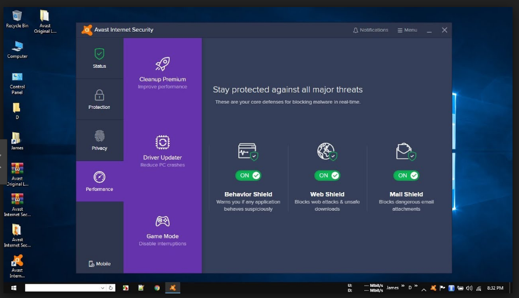Click the Windows Start button
The image size is (519, 298).
[13, 288]
